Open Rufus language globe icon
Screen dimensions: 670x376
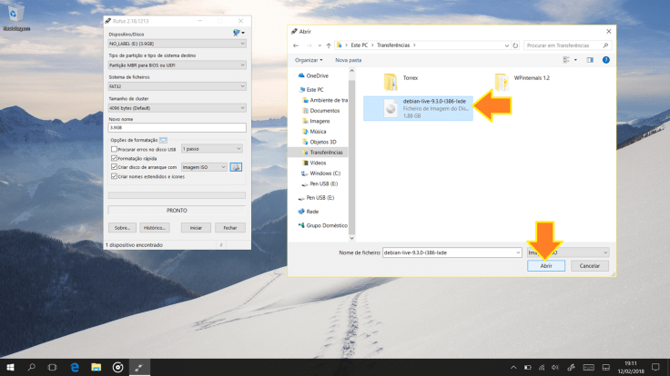click(238, 33)
